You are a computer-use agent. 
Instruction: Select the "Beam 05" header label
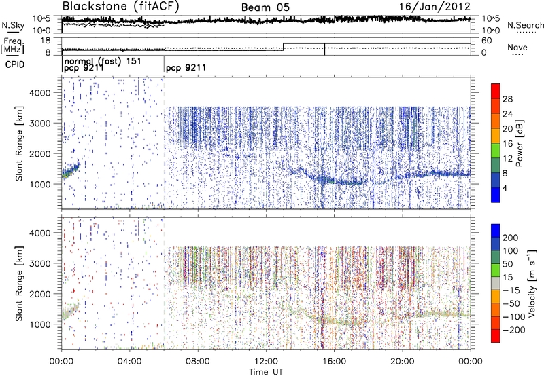[265, 7]
